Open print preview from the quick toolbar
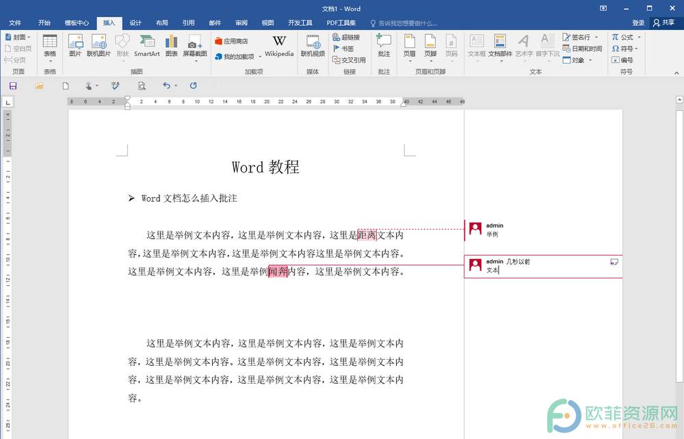684x439 pixels. 142,86
